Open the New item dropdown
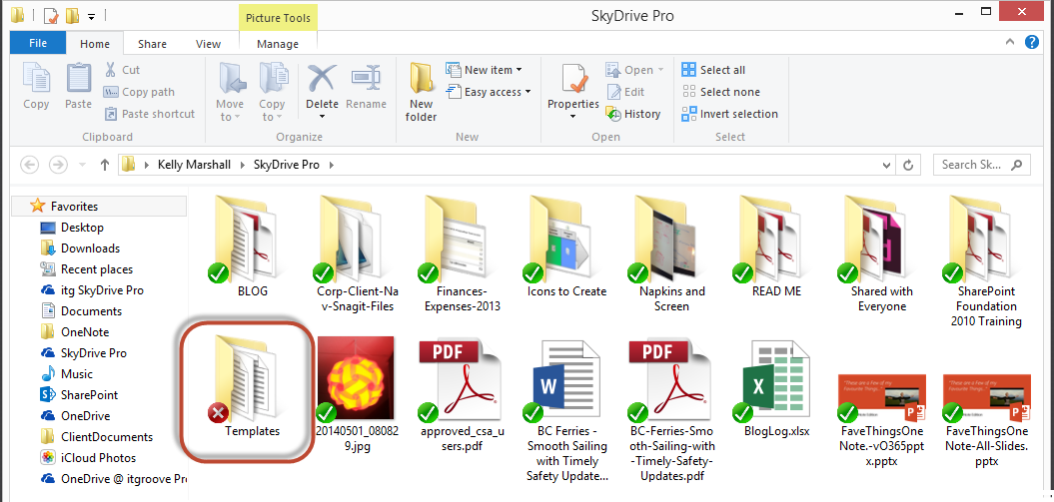Image resolution: width=1054 pixels, height=502 pixels. point(484,70)
